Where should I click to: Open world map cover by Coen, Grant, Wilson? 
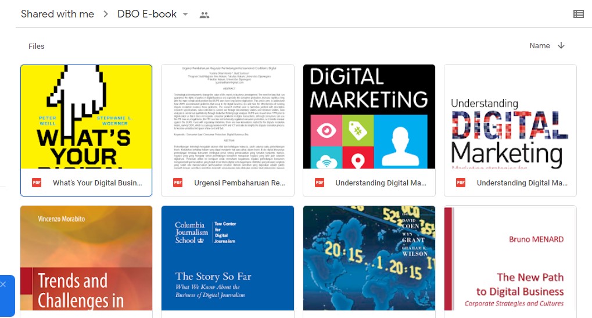click(x=369, y=258)
